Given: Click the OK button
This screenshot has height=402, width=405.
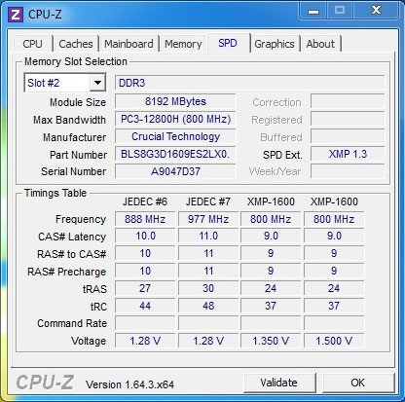Looking at the screenshot, I should click(x=358, y=383).
